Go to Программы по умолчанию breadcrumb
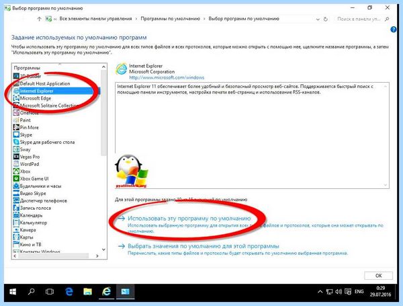 point(170,19)
